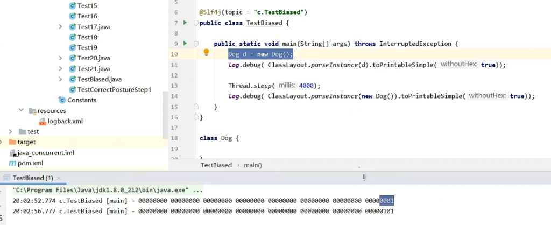
Task: Click the orange target folder icon
Action: [12, 142]
